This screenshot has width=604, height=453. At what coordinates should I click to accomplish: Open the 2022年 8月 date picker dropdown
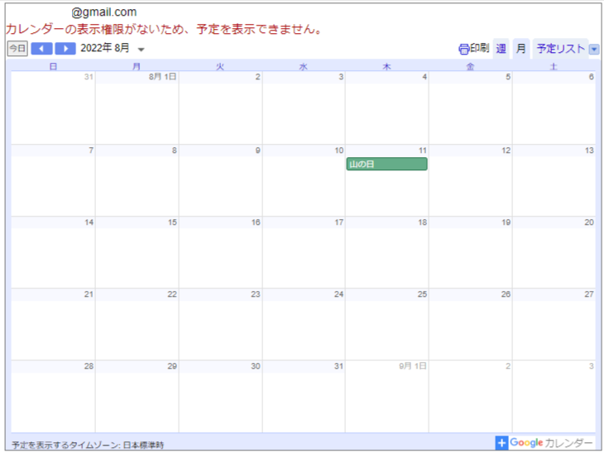click(x=141, y=50)
